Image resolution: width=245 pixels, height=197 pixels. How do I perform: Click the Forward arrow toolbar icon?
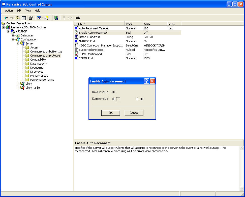click(x=12, y=18)
